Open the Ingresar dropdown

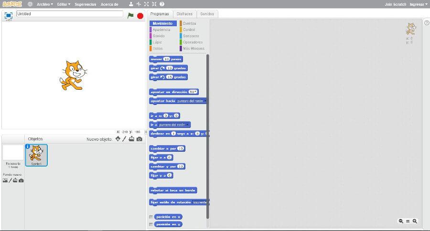coord(419,4)
